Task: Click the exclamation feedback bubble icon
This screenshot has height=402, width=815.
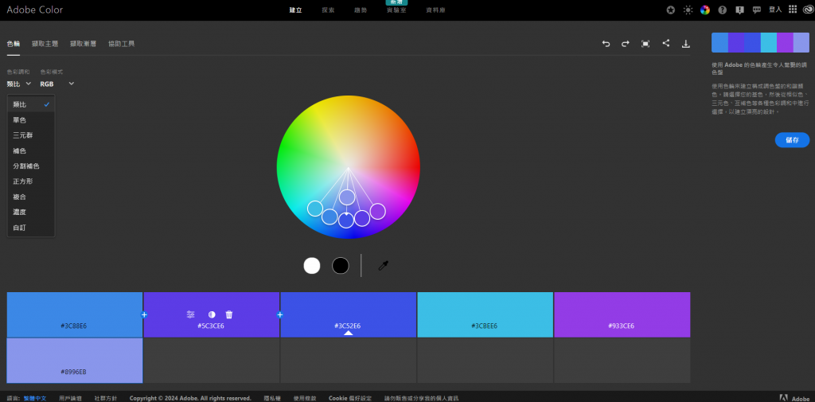Action: coord(740,10)
